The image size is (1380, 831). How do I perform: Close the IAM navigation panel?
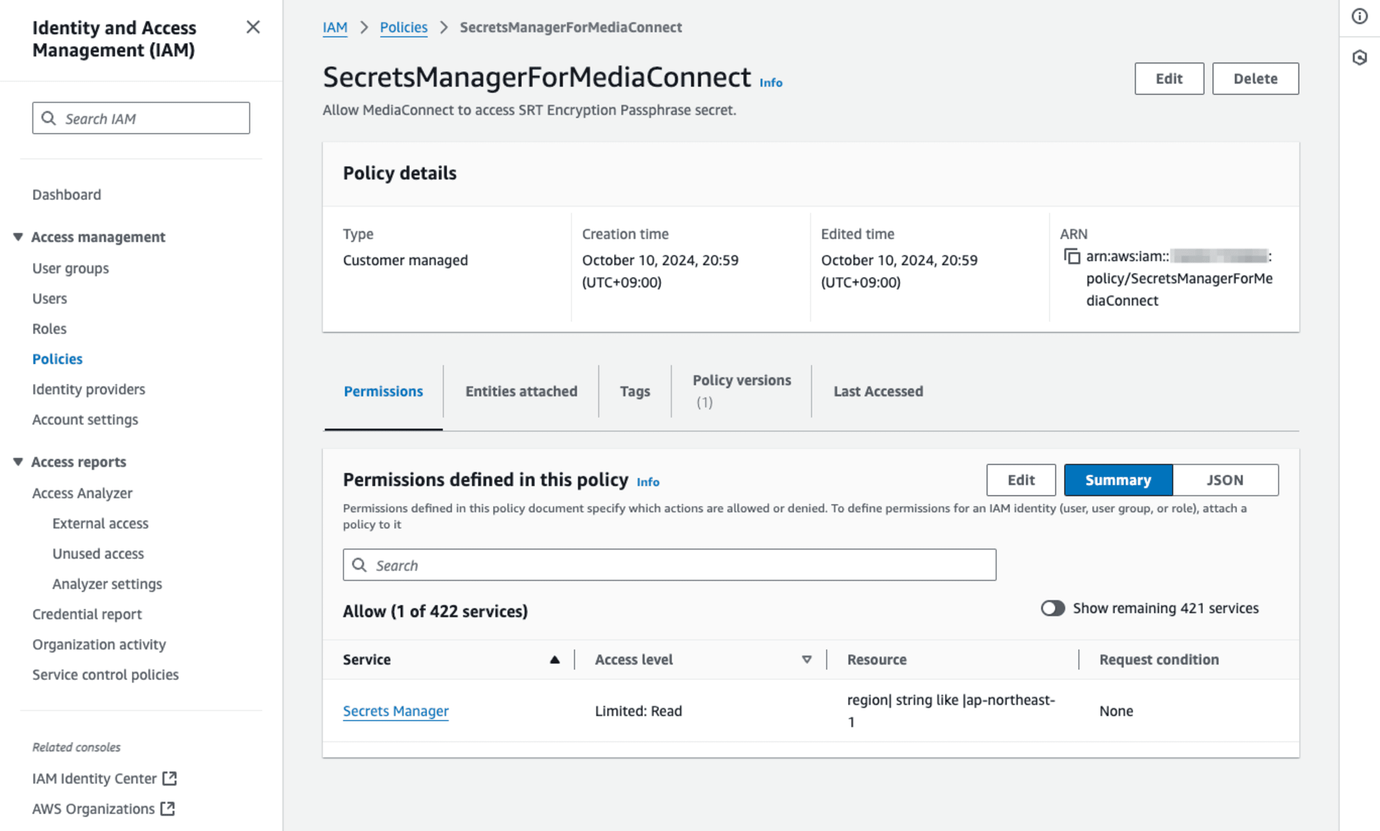[x=253, y=27]
